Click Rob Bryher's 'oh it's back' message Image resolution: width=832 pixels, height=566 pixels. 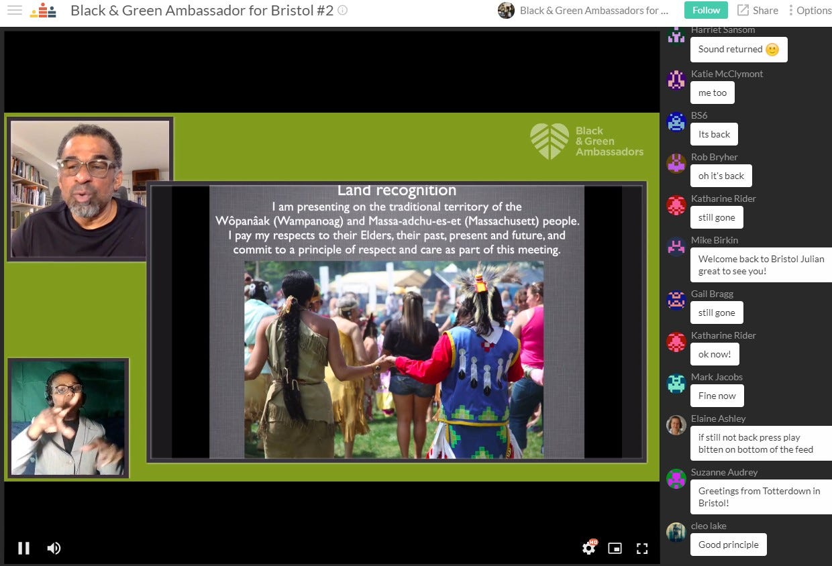[x=721, y=176]
